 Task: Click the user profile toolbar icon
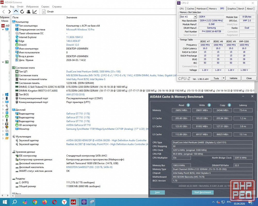pos(28,12)
